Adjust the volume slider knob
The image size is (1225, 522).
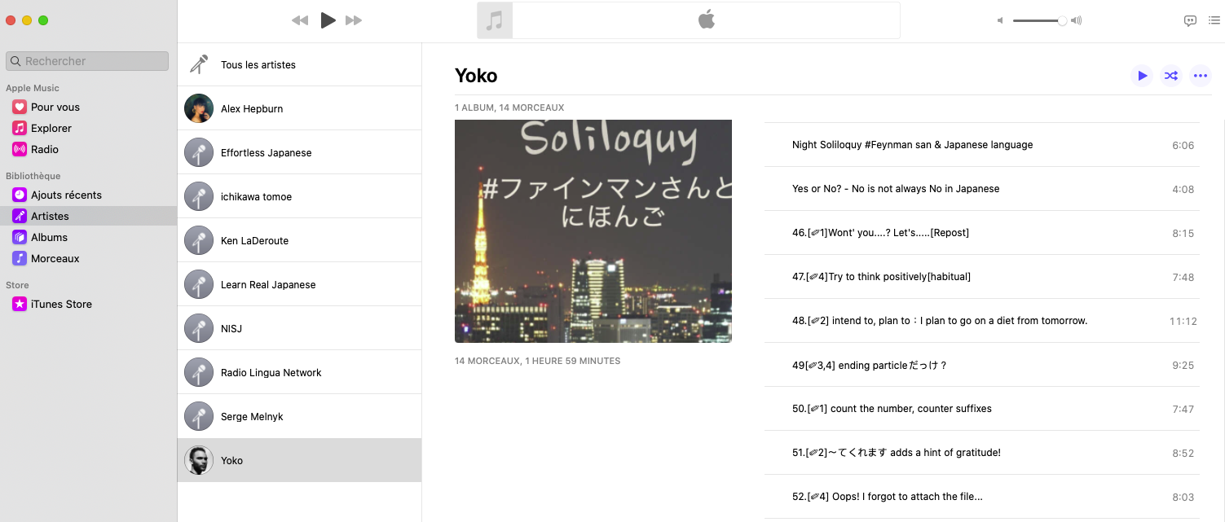tap(1062, 21)
